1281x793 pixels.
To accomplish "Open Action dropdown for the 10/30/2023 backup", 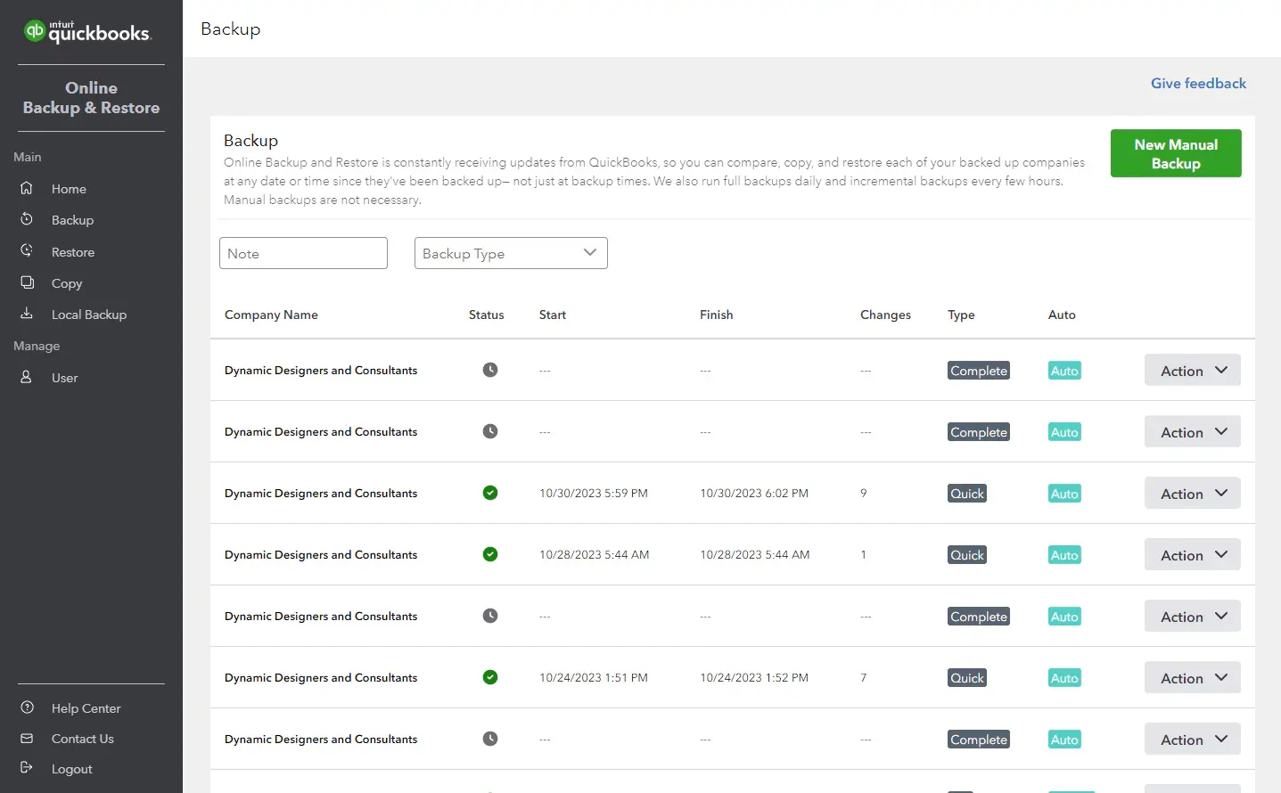I will (1193, 494).
